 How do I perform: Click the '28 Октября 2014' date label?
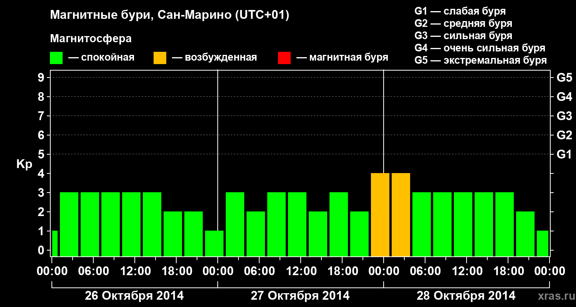click(x=466, y=296)
